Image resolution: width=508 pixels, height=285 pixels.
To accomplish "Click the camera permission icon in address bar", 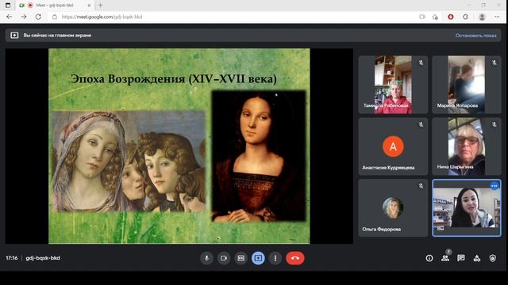I will (x=421, y=17).
